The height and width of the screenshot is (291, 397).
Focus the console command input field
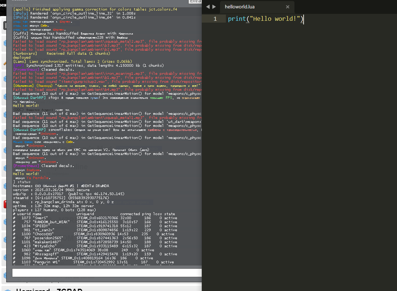107,272
